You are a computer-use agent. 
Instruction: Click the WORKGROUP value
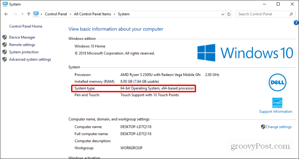pyautogui.click(x=131, y=148)
